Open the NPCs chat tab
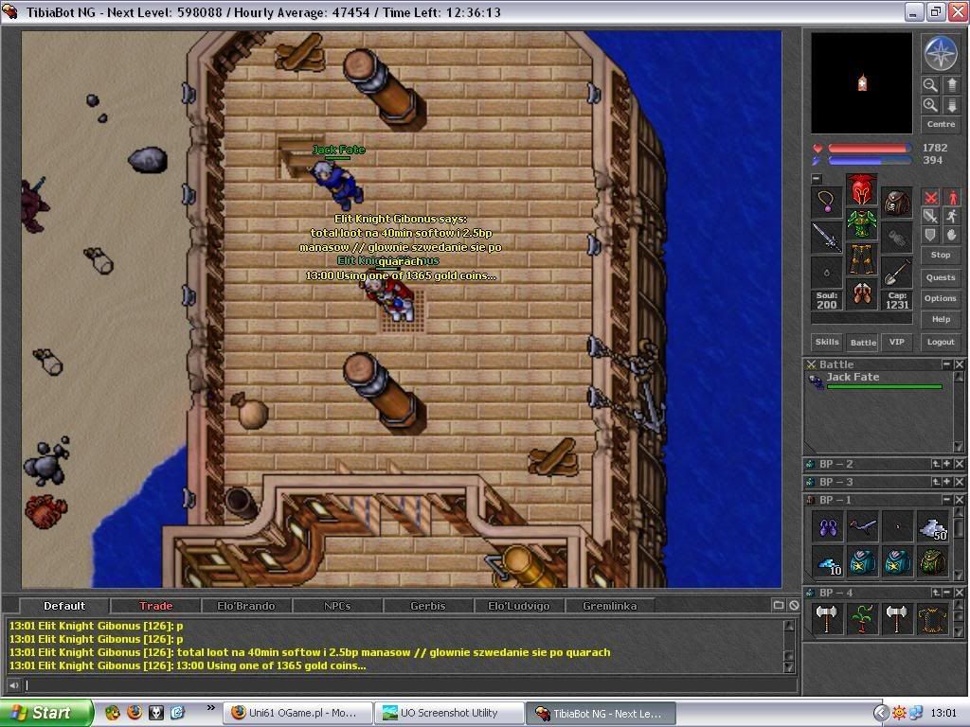The height and width of the screenshot is (727, 970). coord(337,606)
